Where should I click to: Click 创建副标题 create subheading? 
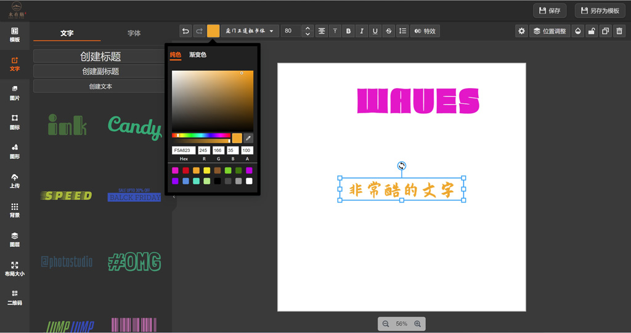pos(100,71)
